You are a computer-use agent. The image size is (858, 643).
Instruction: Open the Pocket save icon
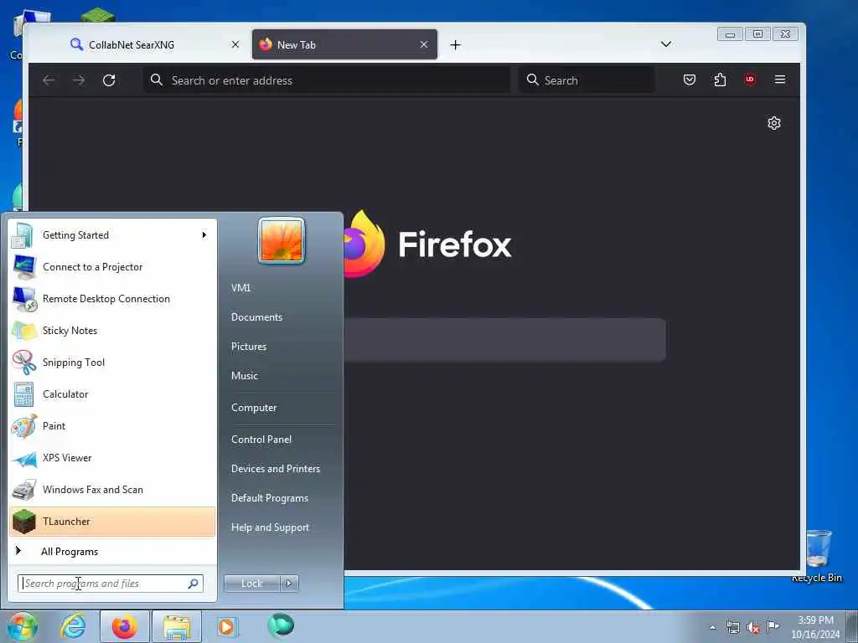coord(690,80)
